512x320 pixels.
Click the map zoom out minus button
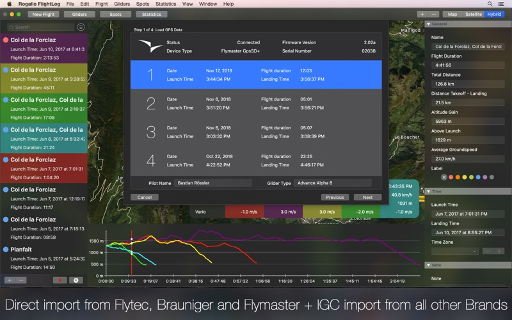tap(433, 14)
